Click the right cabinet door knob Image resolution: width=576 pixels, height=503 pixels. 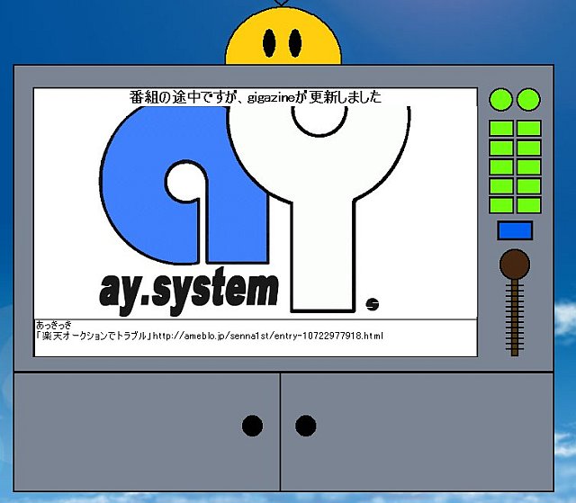[306, 426]
